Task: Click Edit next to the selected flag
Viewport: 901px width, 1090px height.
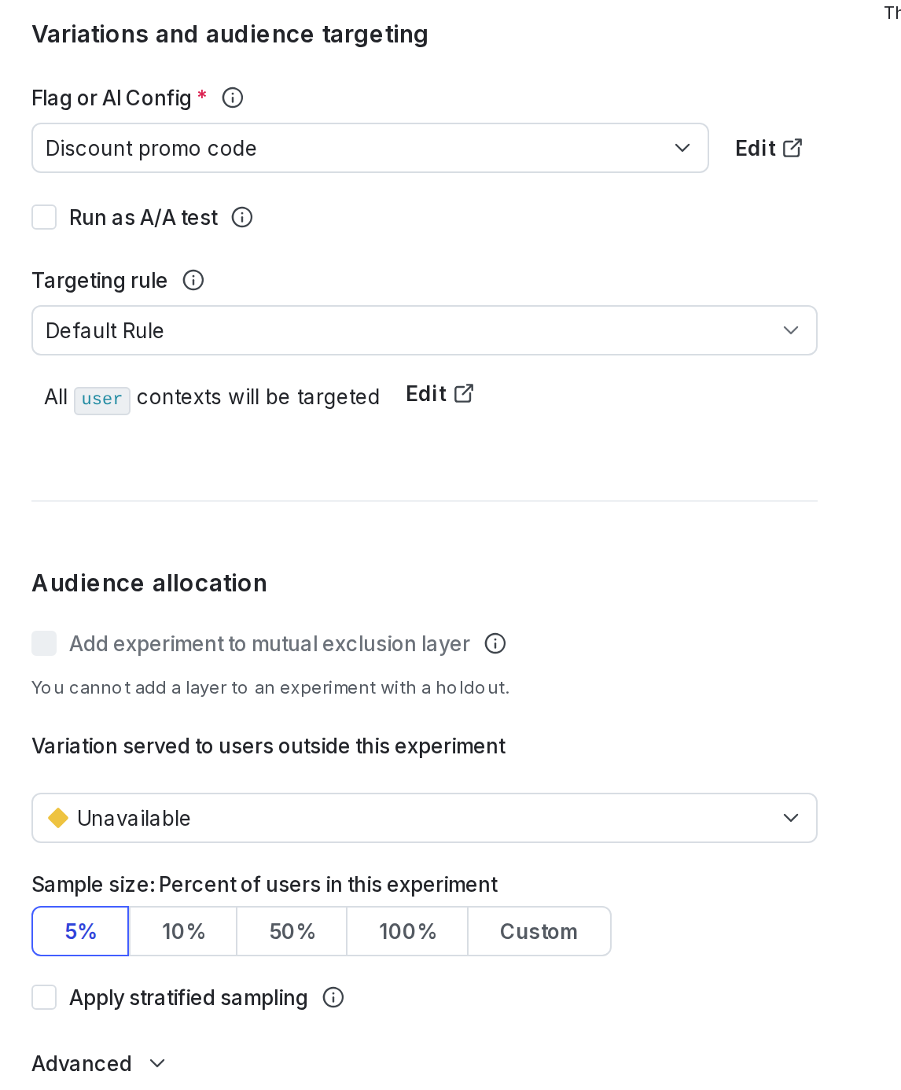Action: pos(755,147)
